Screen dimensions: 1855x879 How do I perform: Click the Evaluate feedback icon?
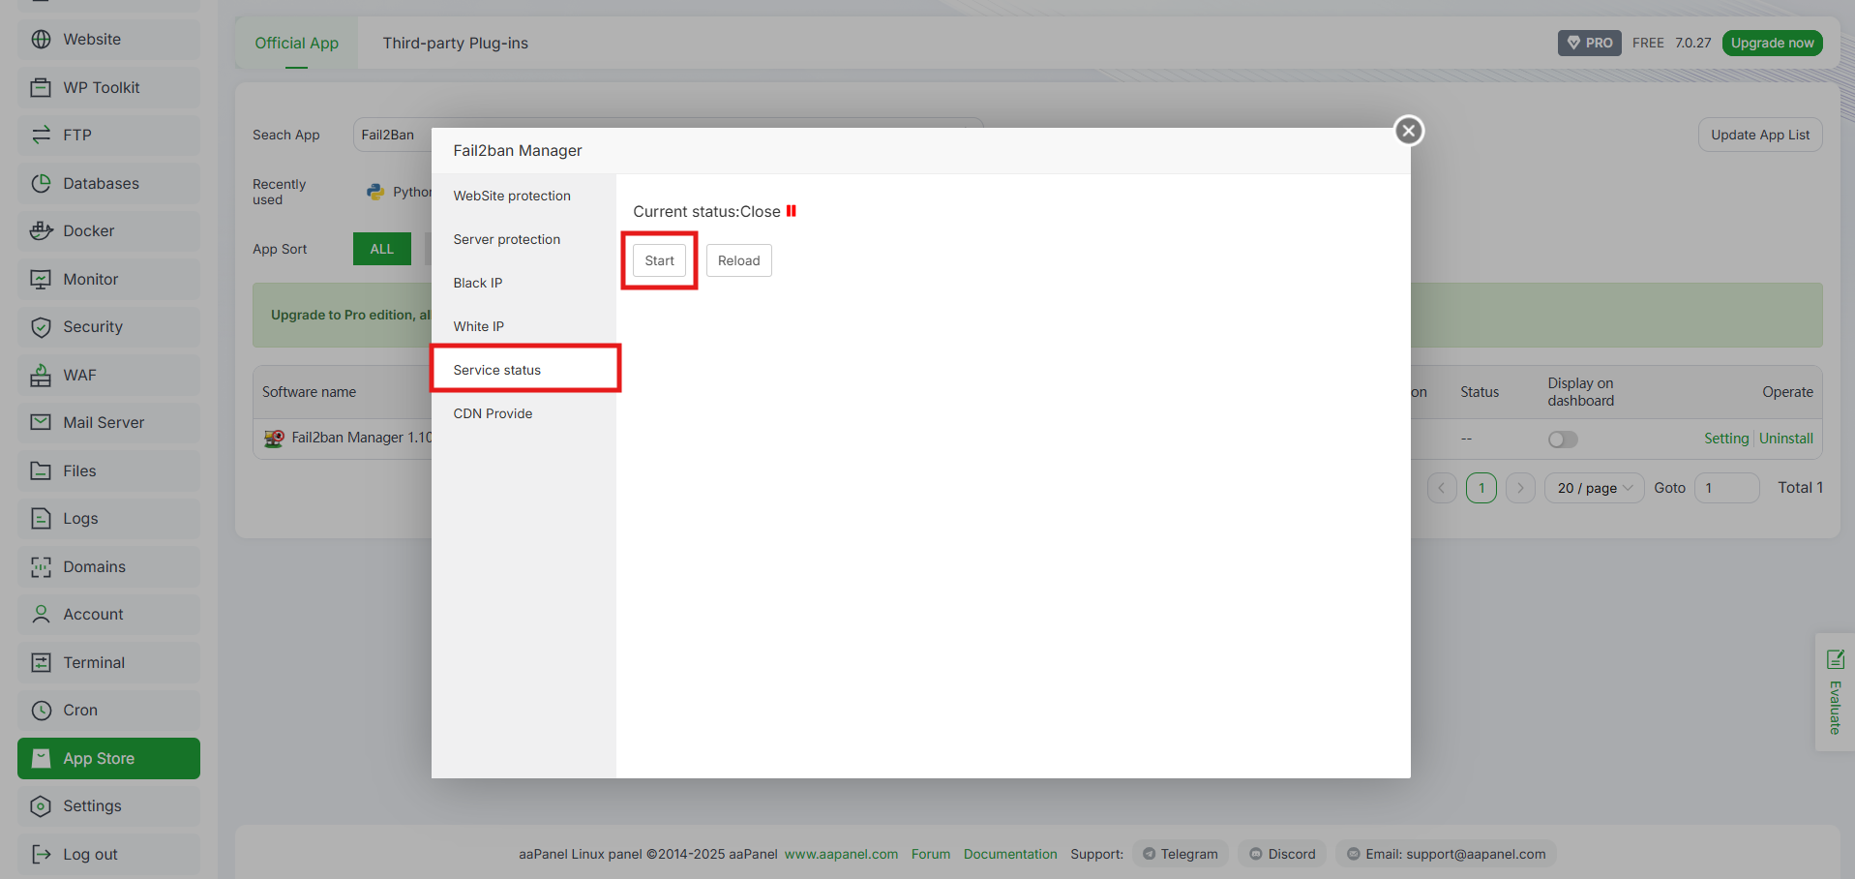point(1835,659)
